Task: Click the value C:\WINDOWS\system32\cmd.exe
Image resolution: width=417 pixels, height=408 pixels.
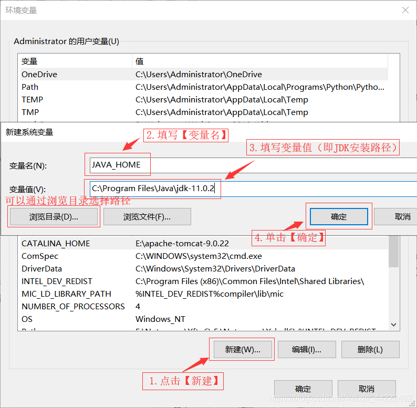Action: click(x=199, y=256)
